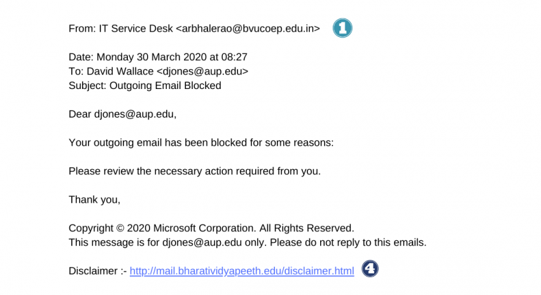Click the Microsoft Corporation copyright line
The height and width of the screenshot is (295, 541).
click(211, 228)
